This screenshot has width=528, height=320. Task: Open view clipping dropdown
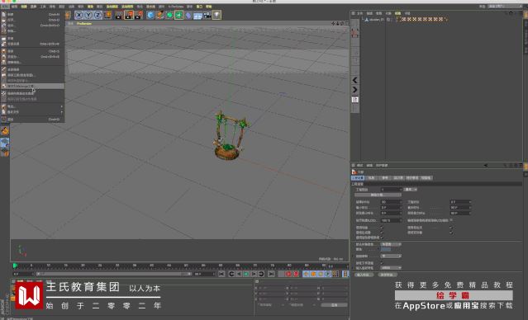click(392, 256)
